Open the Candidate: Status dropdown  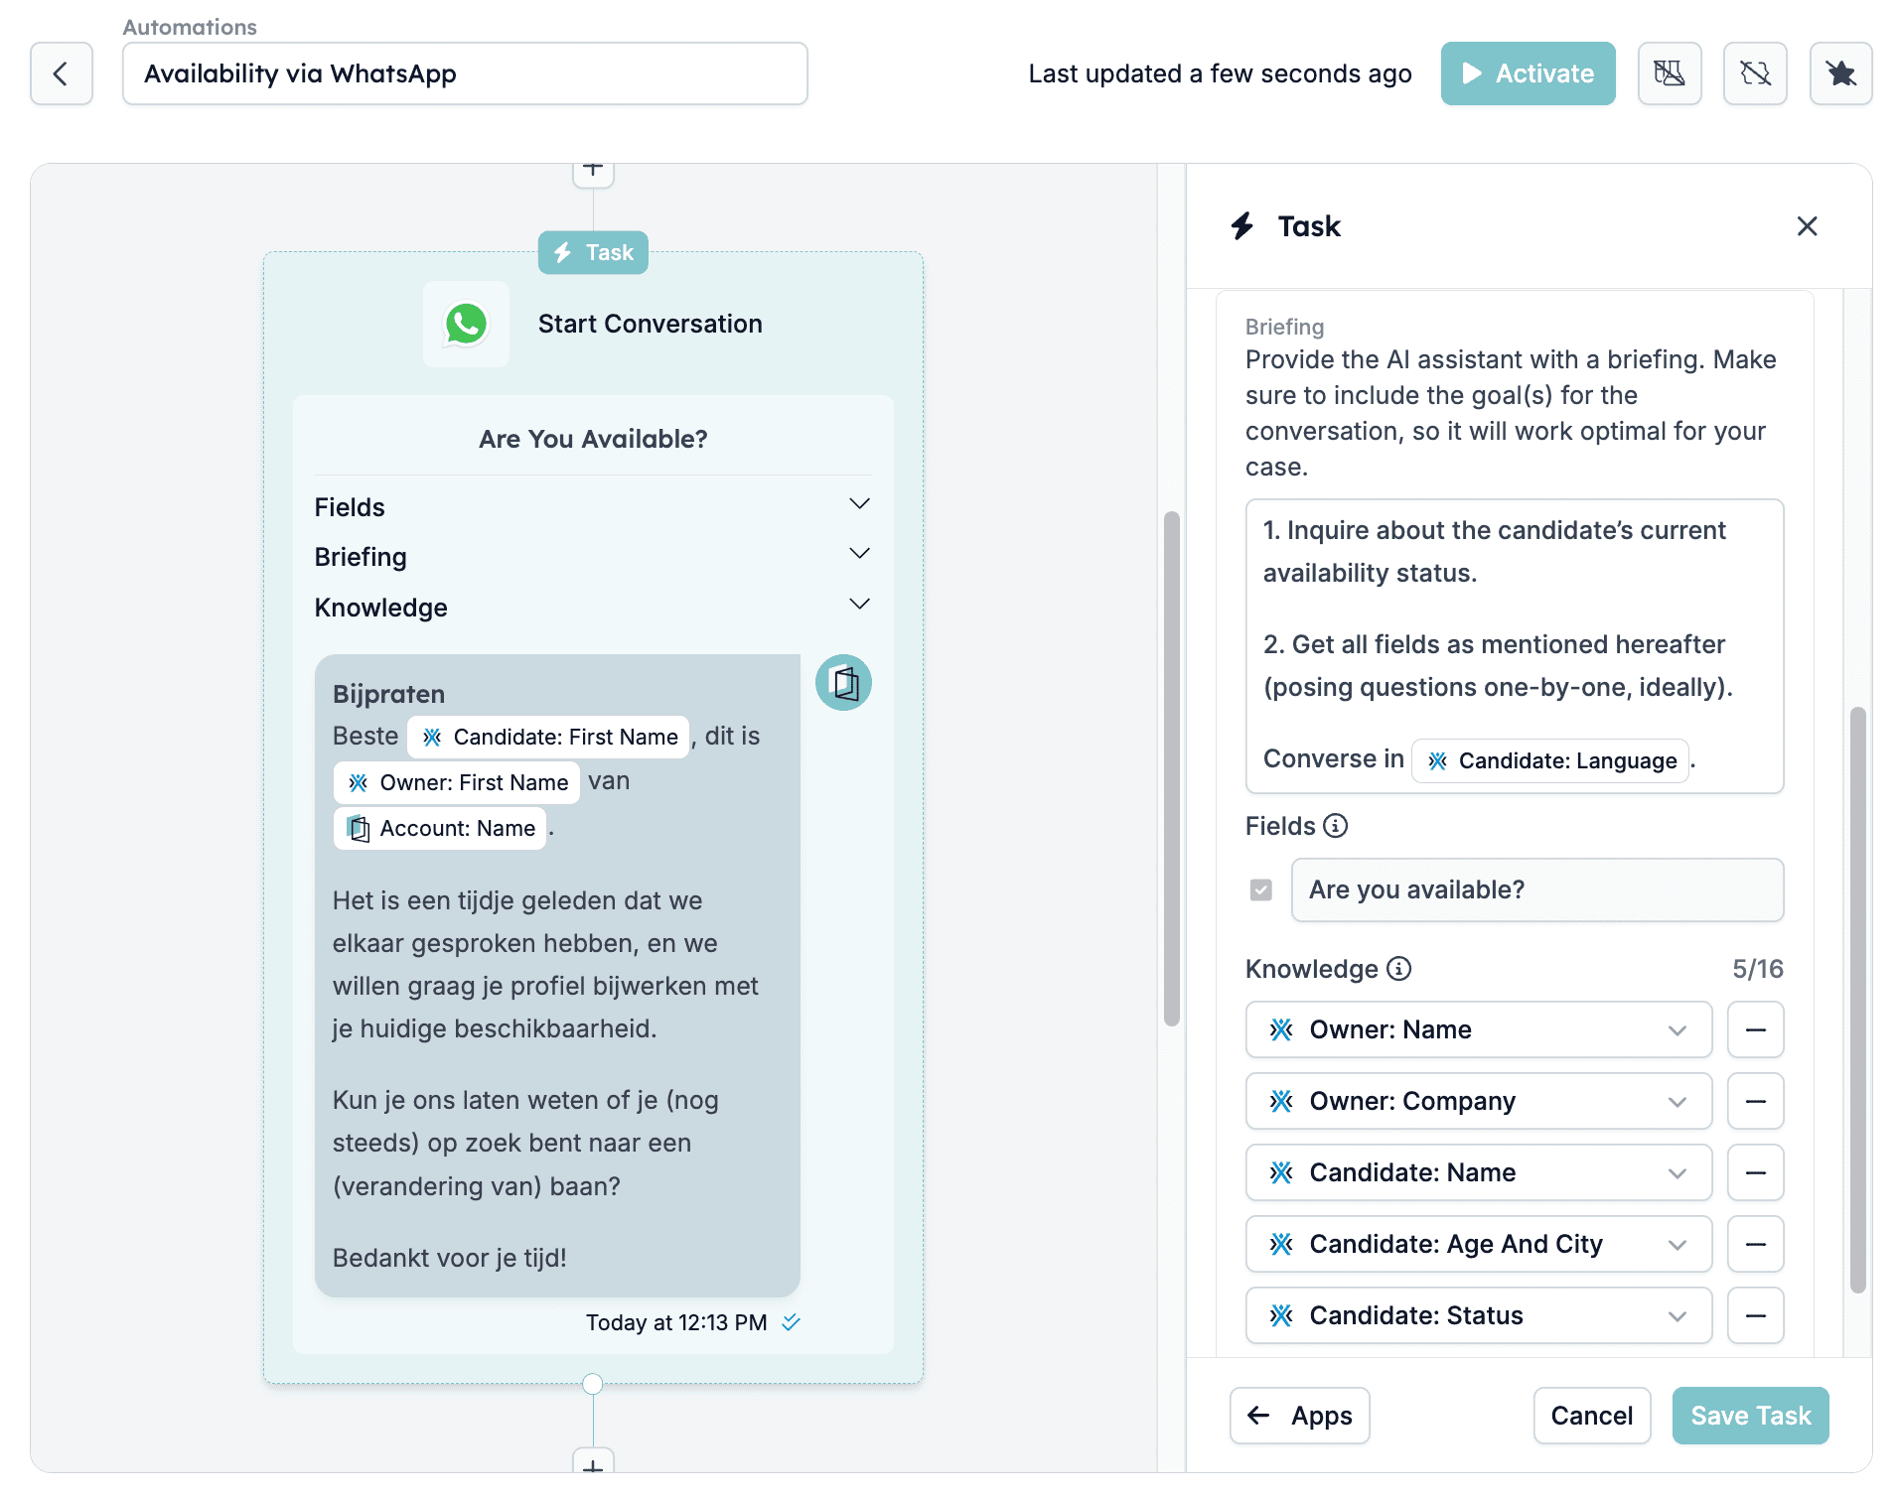pos(1478,1315)
